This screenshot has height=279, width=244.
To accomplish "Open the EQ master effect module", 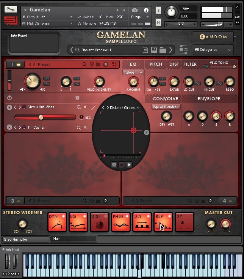I will coord(78,222).
